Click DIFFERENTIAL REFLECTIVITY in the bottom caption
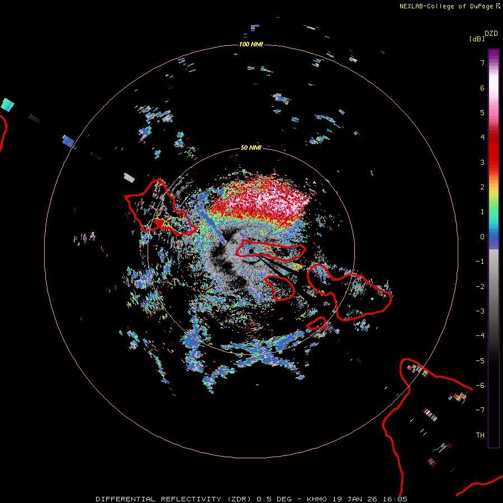Screen dimensions: 503x503 (159, 499)
